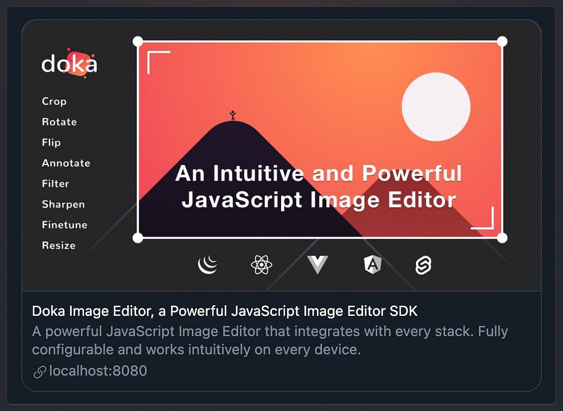
Task: Select Rotate in the feature list
Action: pyautogui.click(x=59, y=122)
